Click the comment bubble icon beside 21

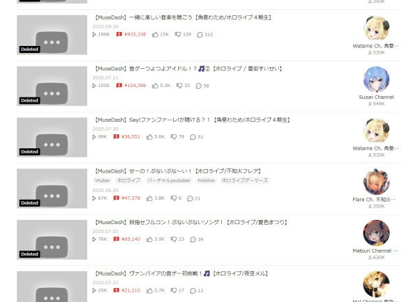pyautogui.click(x=190, y=198)
